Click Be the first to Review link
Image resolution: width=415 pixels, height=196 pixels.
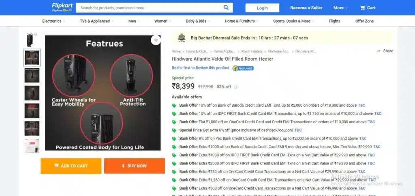pos(200,68)
